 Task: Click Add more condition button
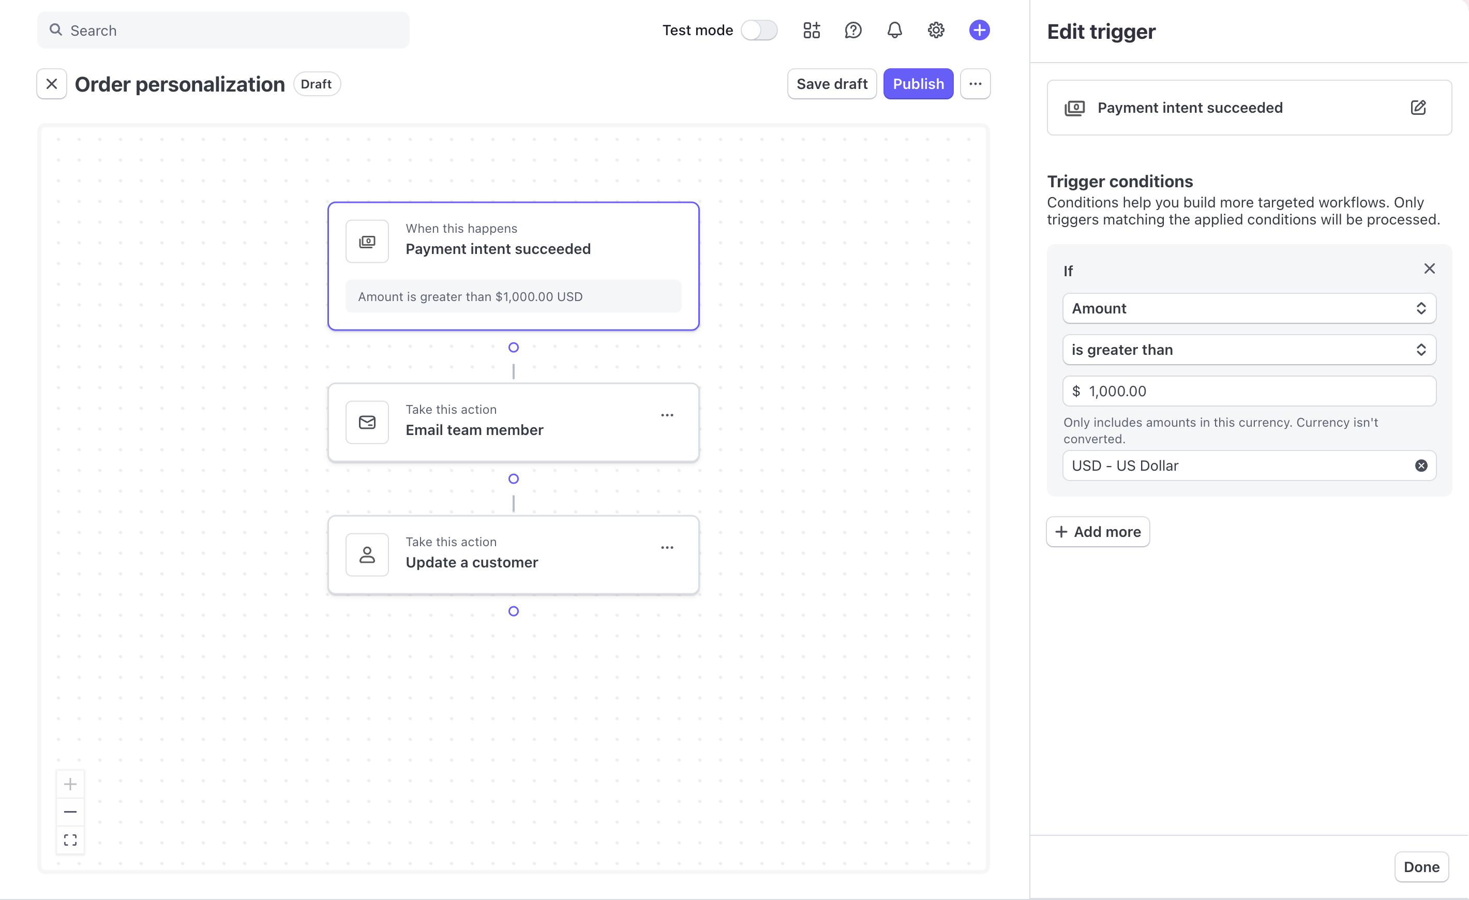(x=1098, y=532)
